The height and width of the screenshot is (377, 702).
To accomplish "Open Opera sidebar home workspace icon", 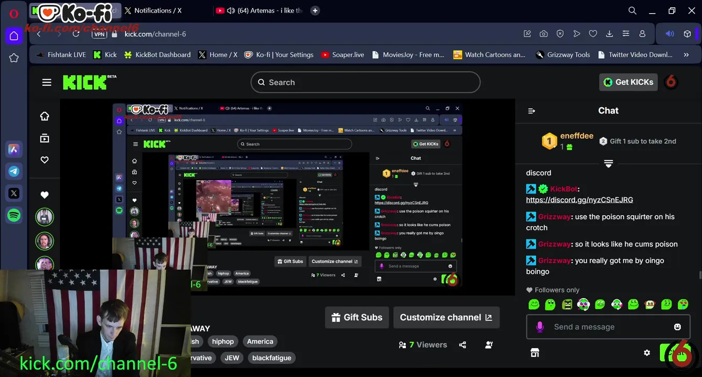I will pos(14,36).
